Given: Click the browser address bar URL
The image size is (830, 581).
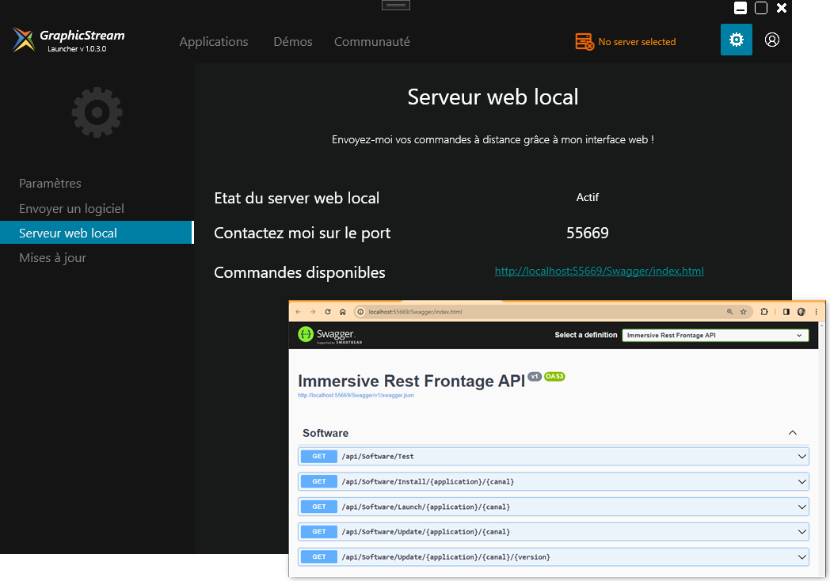Looking at the screenshot, I should coord(415,312).
